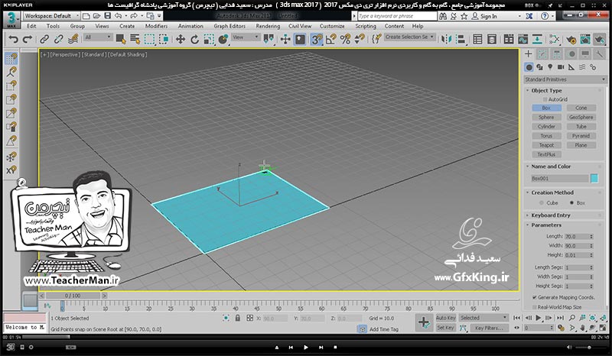Toggle the Auto Key button
Image resolution: width=612 pixels, height=356 pixels.
click(x=446, y=318)
